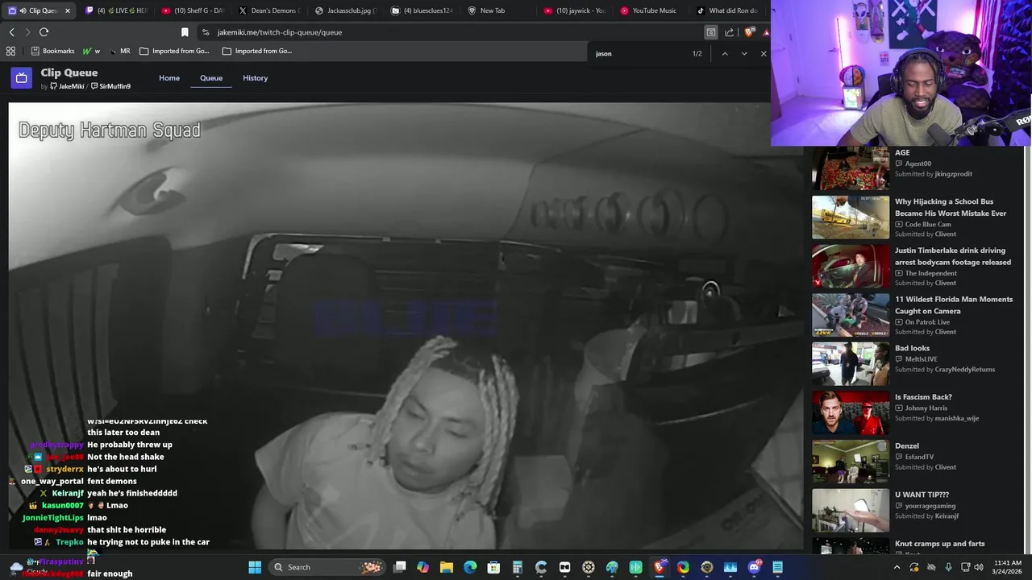The height and width of the screenshot is (580, 1032).
Task: Switch to the bluesclues124 tab
Action: pyautogui.click(x=423, y=10)
